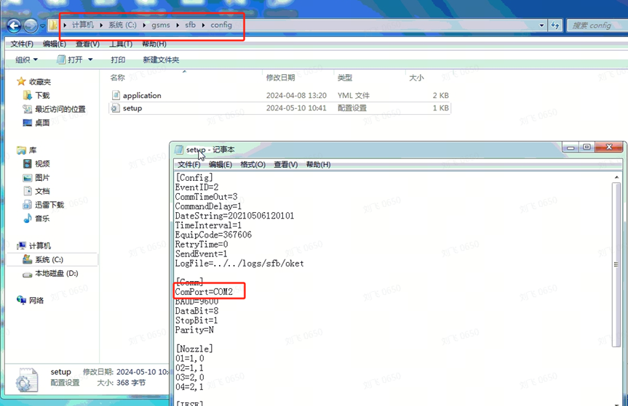Click the refresh button beside address bar
This screenshot has width=628, height=406.
pos(555,25)
